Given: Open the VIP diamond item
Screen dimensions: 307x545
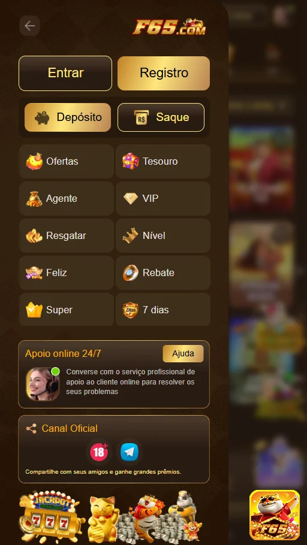Looking at the screenshot, I should [x=163, y=198].
